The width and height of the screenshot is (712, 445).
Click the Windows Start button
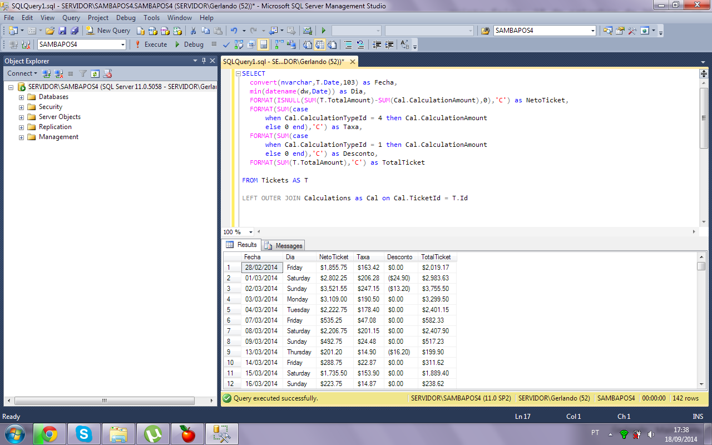(14, 433)
